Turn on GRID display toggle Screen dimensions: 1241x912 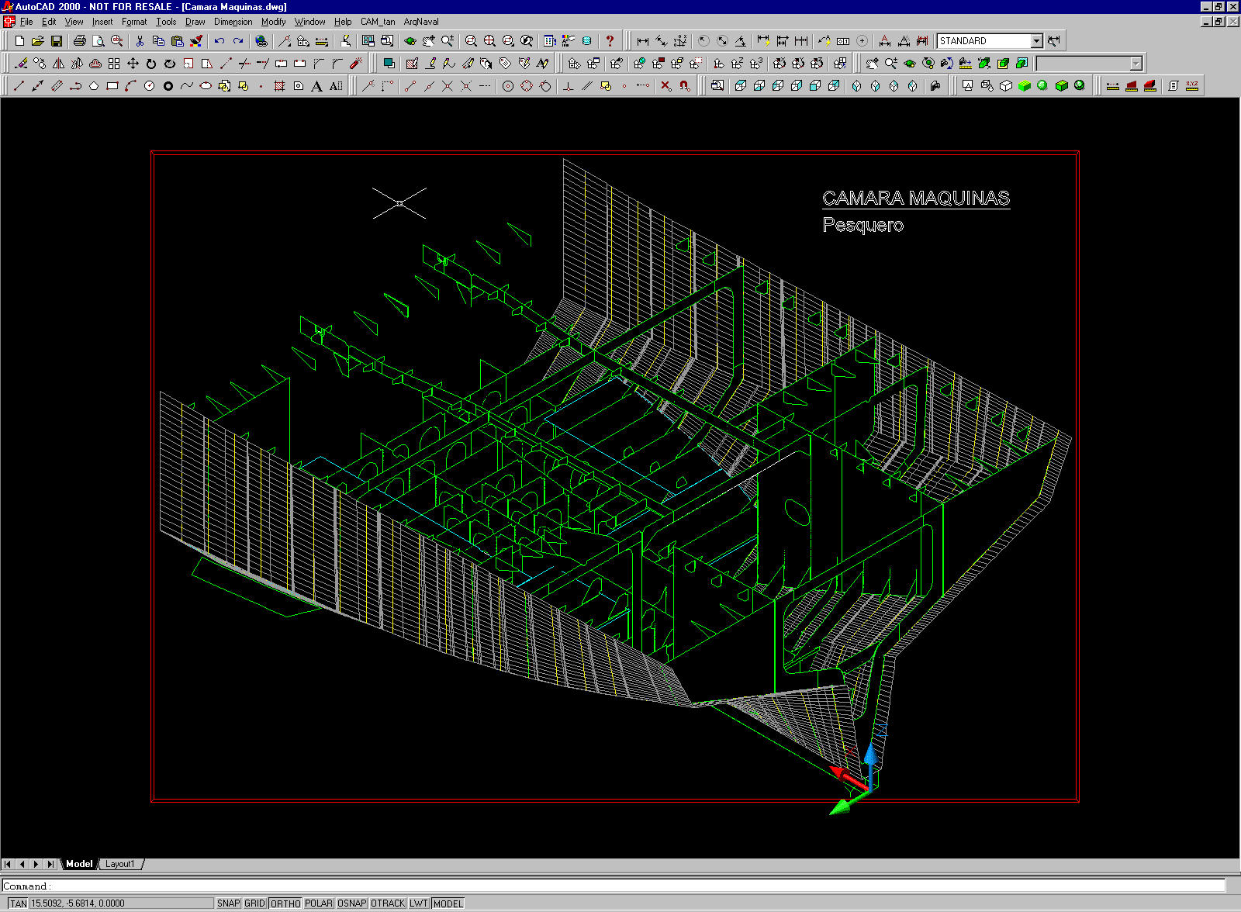pyautogui.click(x=254, y=903)
